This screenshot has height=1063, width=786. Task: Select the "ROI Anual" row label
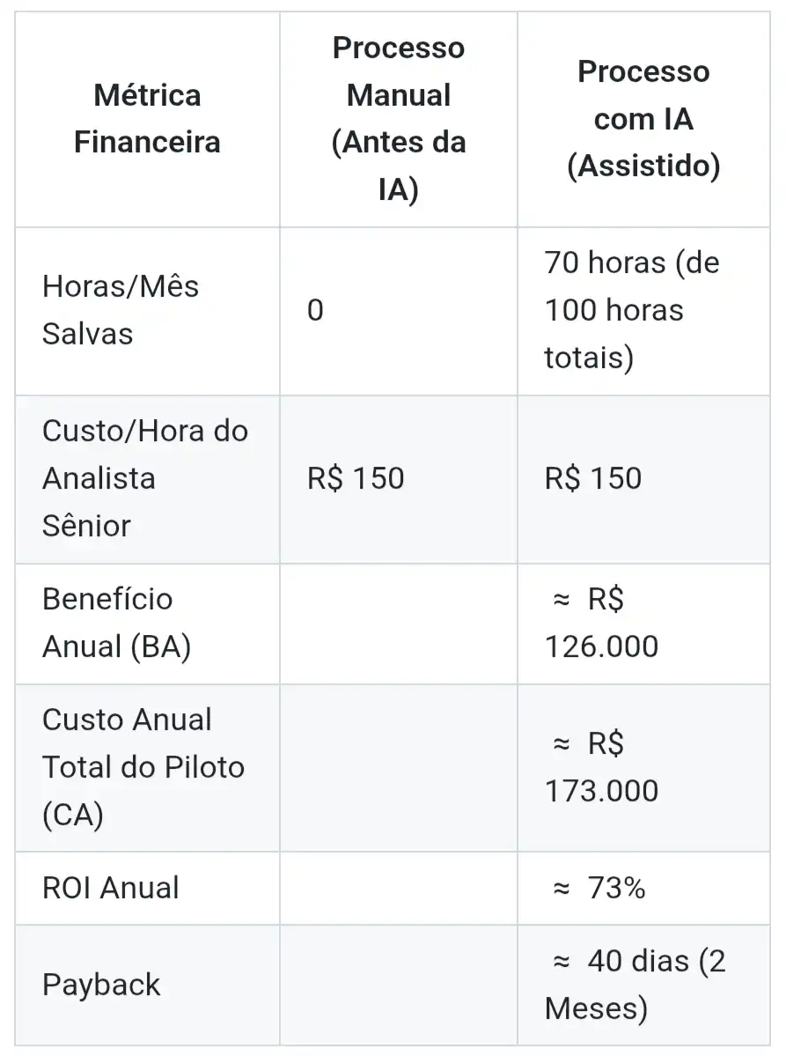pyautogui.click(x=111, y=888)
